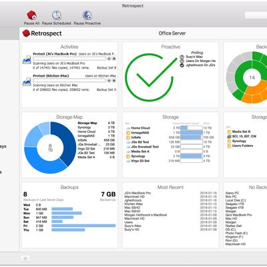Click the Pause Proactive toolbar icon
The width and height of the screenshot is (267, 267).
pyautogui.click(x=87, y=15)
